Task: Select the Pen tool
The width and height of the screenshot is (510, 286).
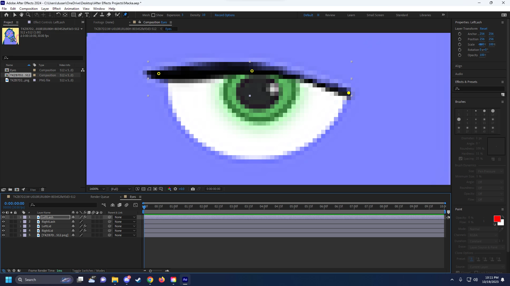Action: click(80, 15)
